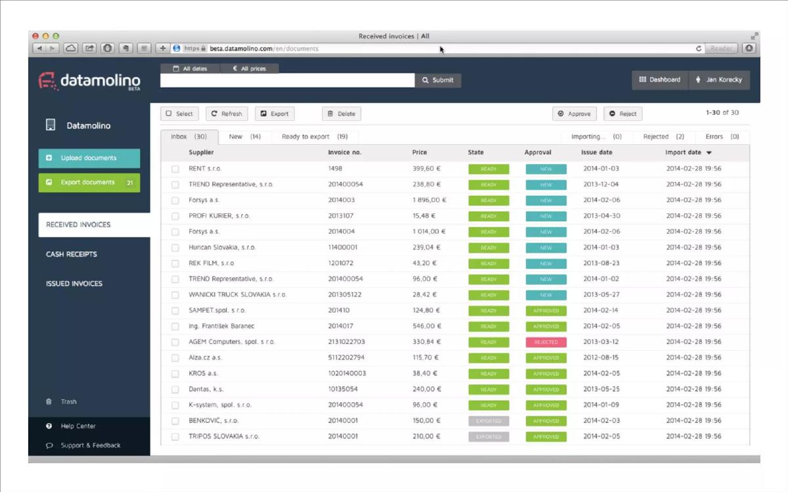This screenshot has width=788, height=492.
Task: Click the datamolino logo
Action: click(90, 81)
